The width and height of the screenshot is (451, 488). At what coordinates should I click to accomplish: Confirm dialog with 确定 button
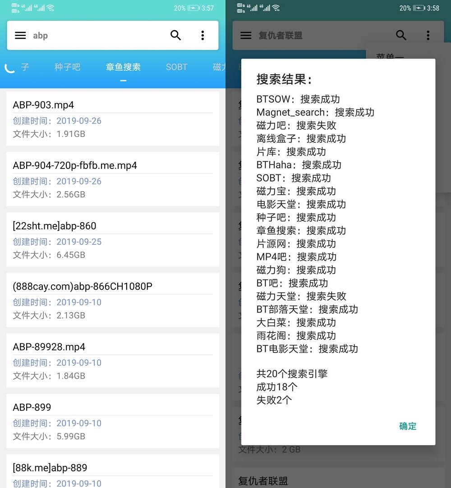pos(408,426)
